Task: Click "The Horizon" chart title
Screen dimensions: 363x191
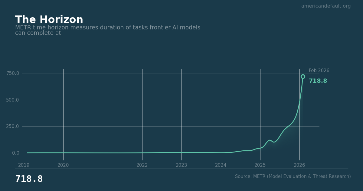Action: tap(49, 20)
